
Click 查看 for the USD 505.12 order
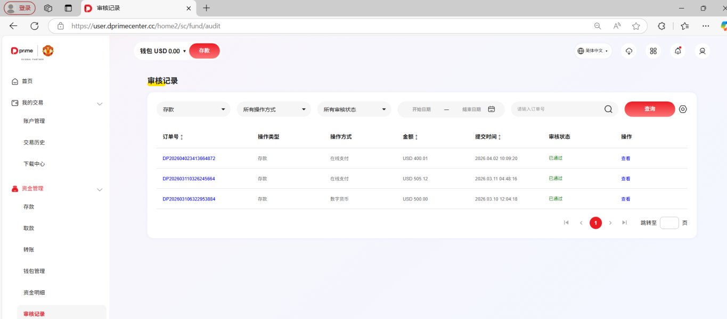coord(625,179)
